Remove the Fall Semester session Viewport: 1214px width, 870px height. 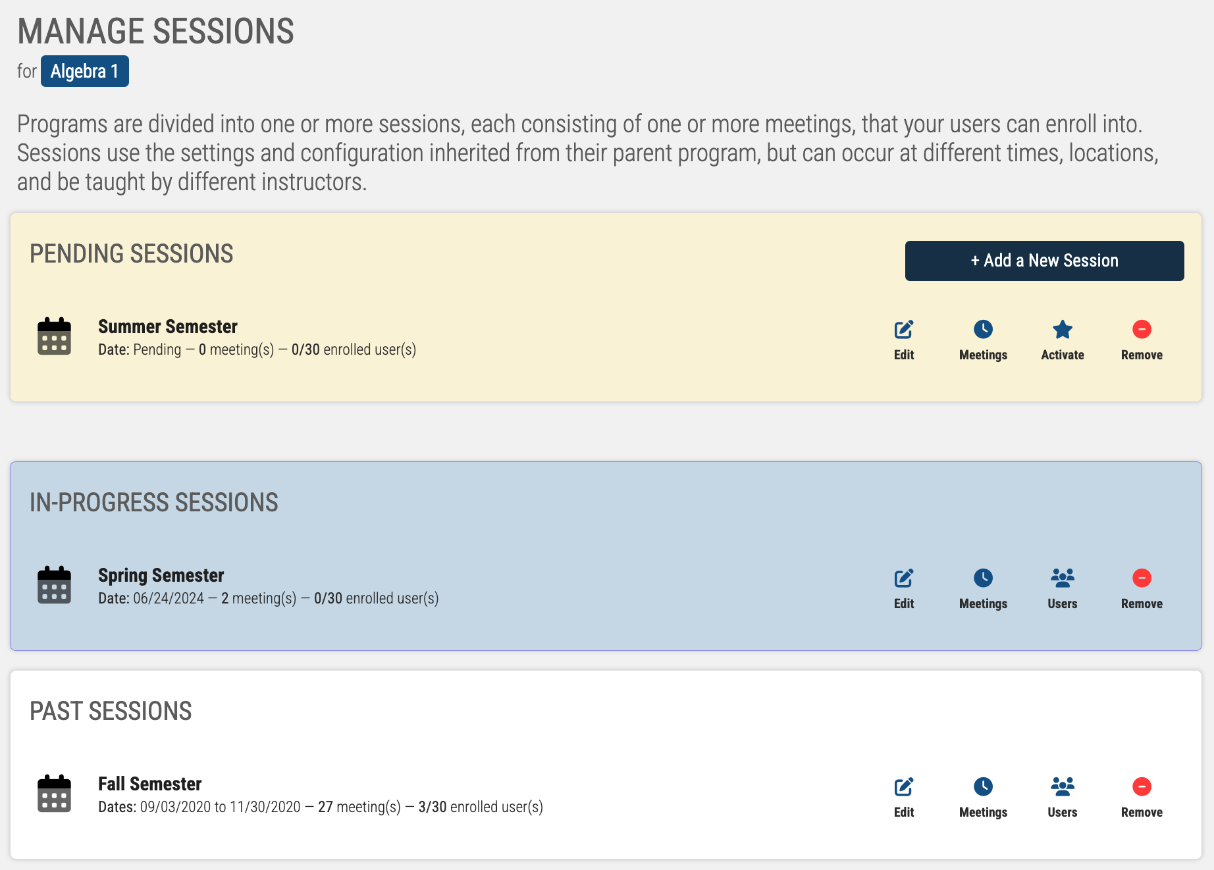coord(1142,798)
